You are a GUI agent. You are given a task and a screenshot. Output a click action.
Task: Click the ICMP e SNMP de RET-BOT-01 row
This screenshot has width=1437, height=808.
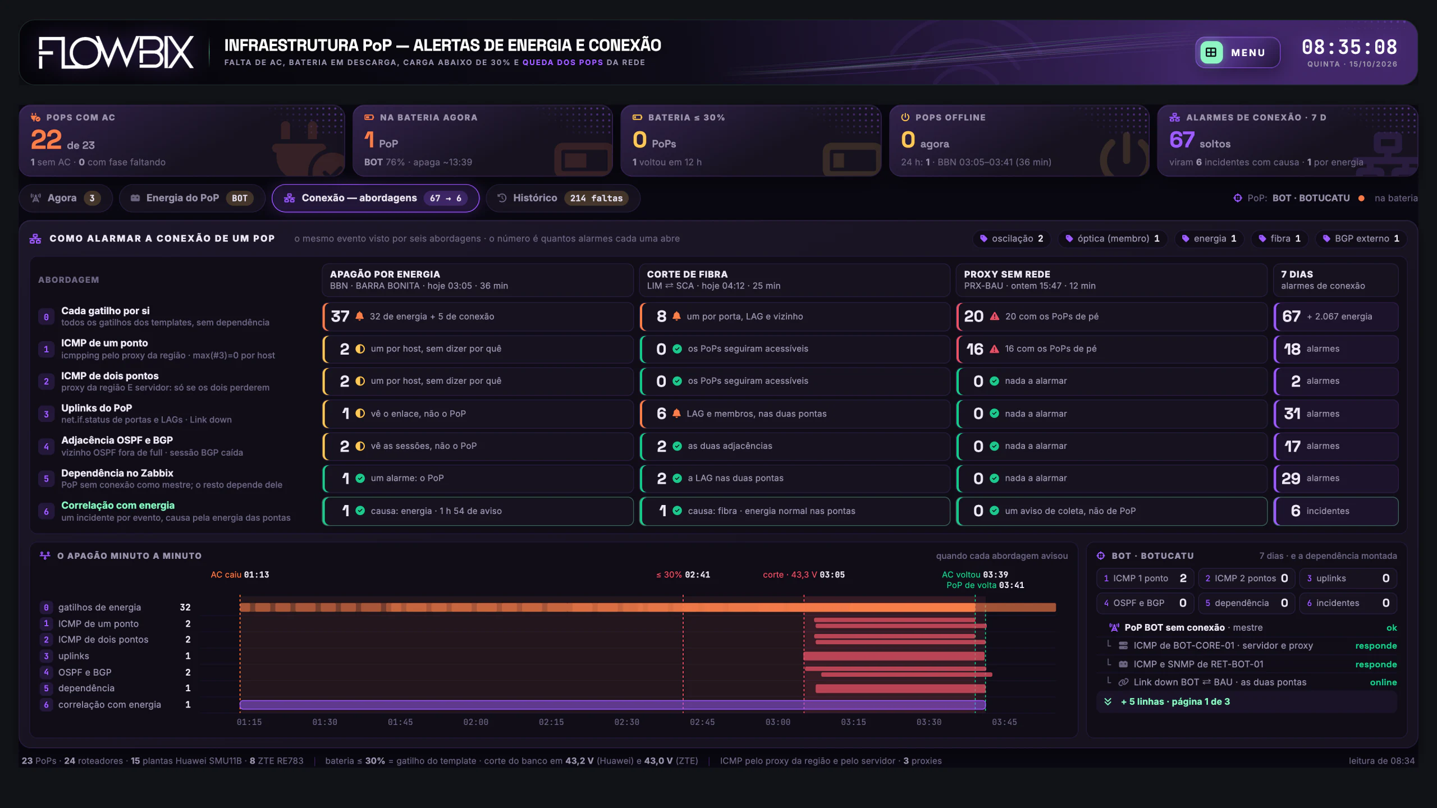(x=1247, y=664)
